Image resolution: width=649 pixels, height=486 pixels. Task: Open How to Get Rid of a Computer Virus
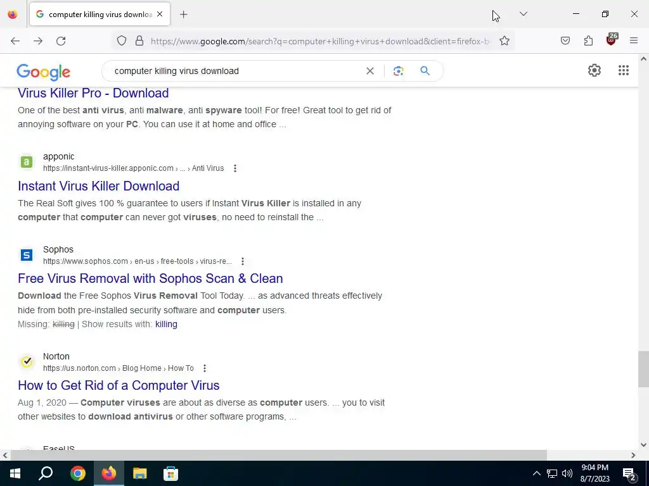click(119, 385)
